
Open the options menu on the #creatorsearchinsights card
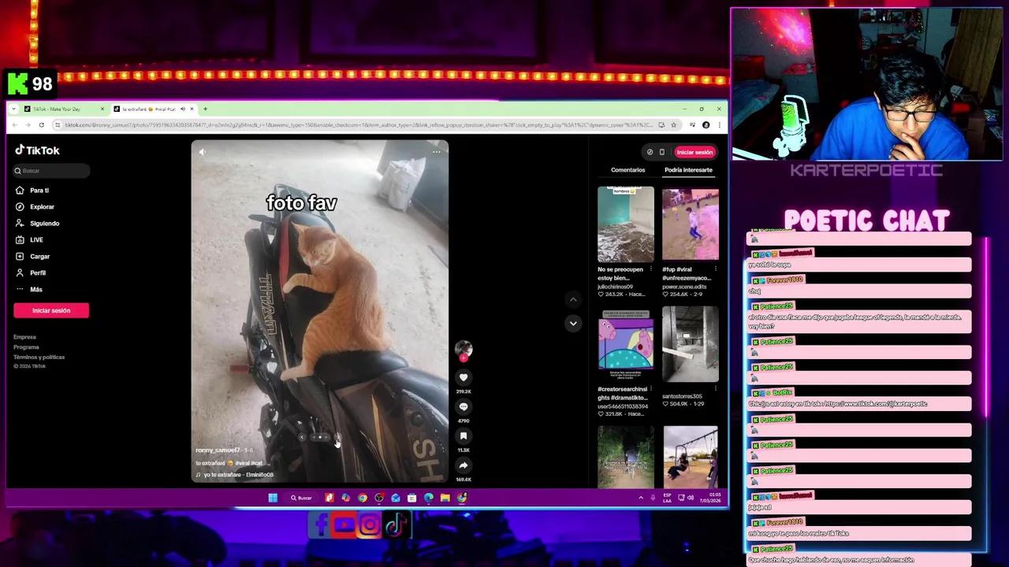(650, 389)
